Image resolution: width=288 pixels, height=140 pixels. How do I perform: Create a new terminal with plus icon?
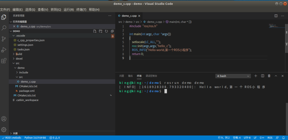click(x=256, y=76)
